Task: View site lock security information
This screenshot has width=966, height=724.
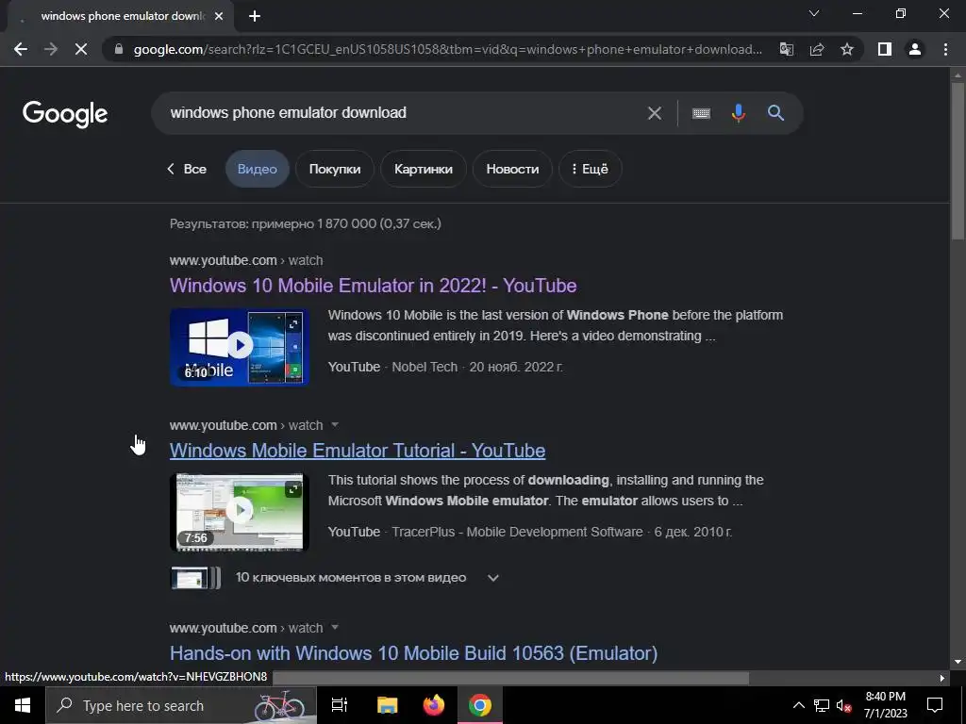Action: (x=119, y=49)
